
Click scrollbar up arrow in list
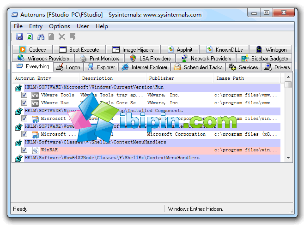[288, 77]
